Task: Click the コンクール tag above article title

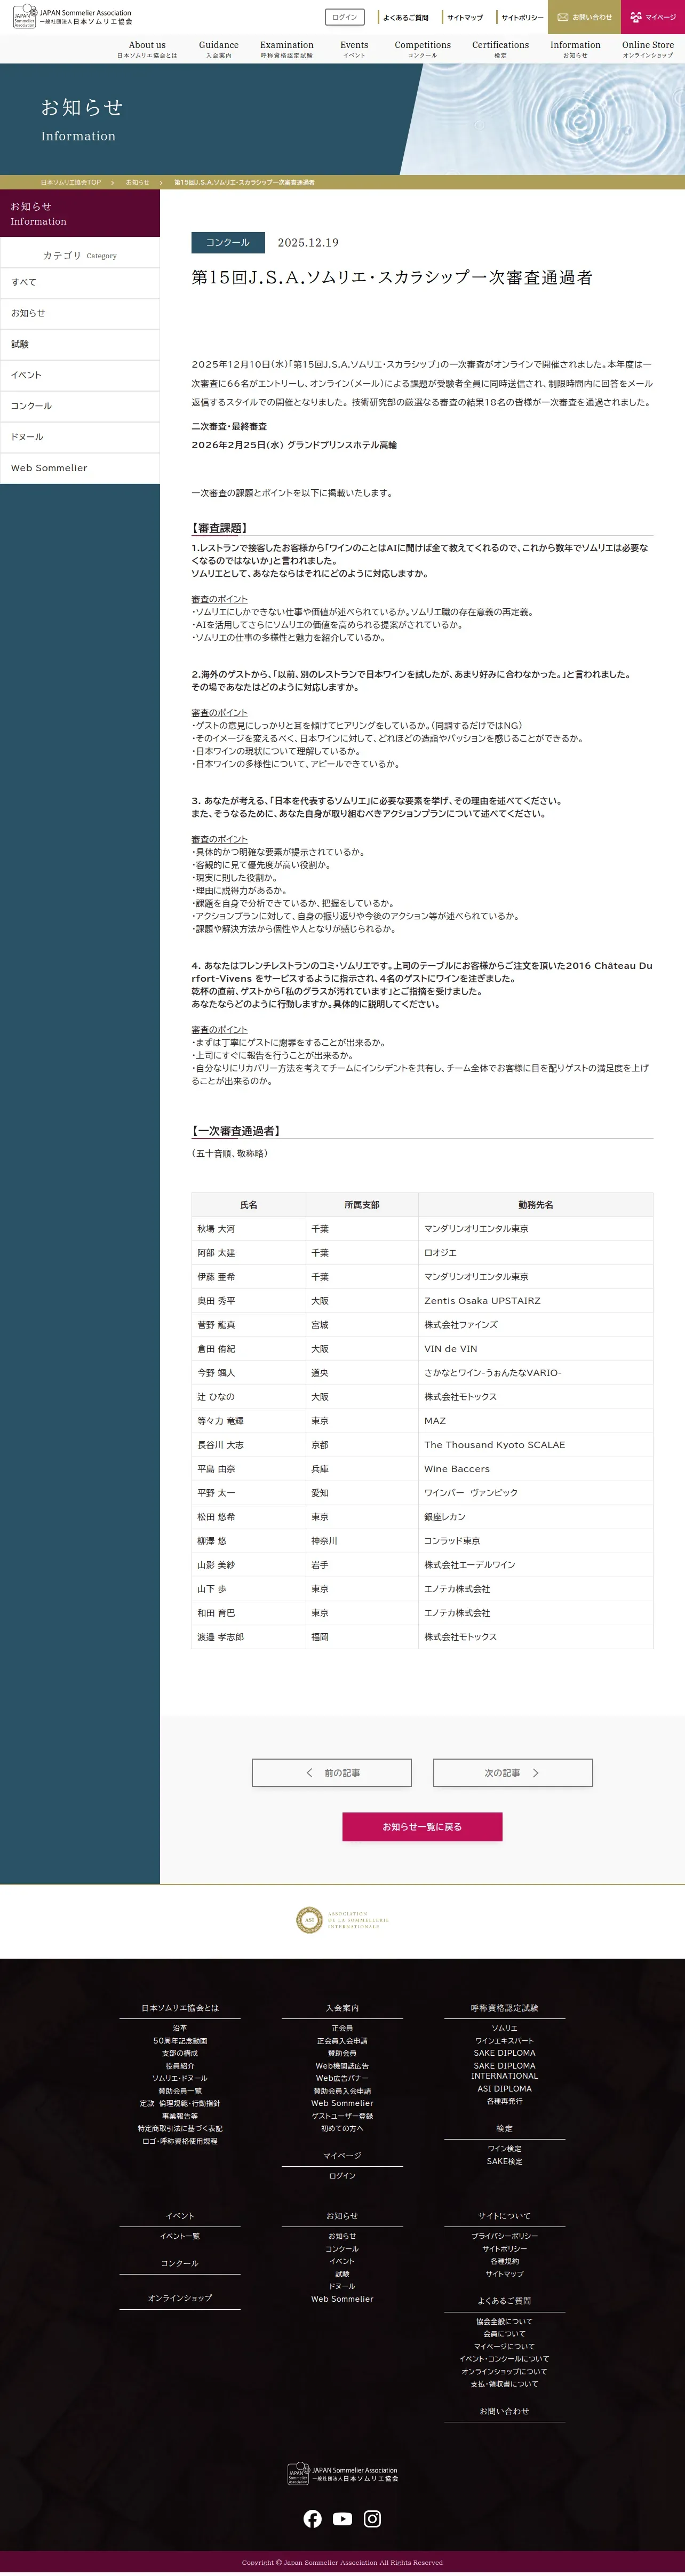Action: coord(228,242)
